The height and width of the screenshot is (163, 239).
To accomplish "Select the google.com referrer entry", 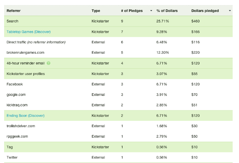I will 16,95.
